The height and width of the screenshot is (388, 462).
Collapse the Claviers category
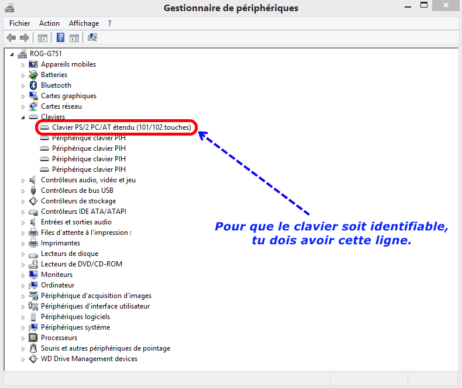(23, 117)
